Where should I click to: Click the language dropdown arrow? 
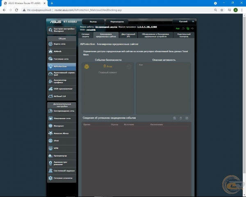(193, 21)
